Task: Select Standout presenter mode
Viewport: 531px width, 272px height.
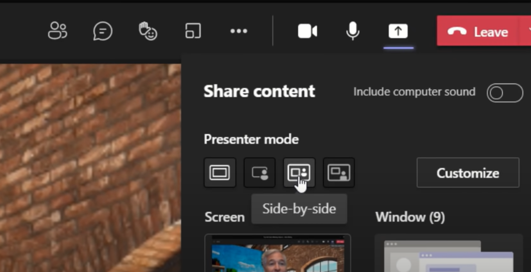Action: pos(260,173)
